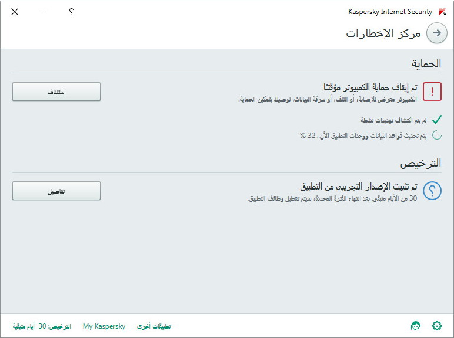Viewport: 454px width, 338px height.
Task: Minimize the Kaspersky window
Action: [x=43, y=12]
